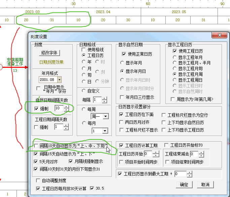
Task: Enable 工程标尺栏不显示 checkbox
Action: coord(122,130)
